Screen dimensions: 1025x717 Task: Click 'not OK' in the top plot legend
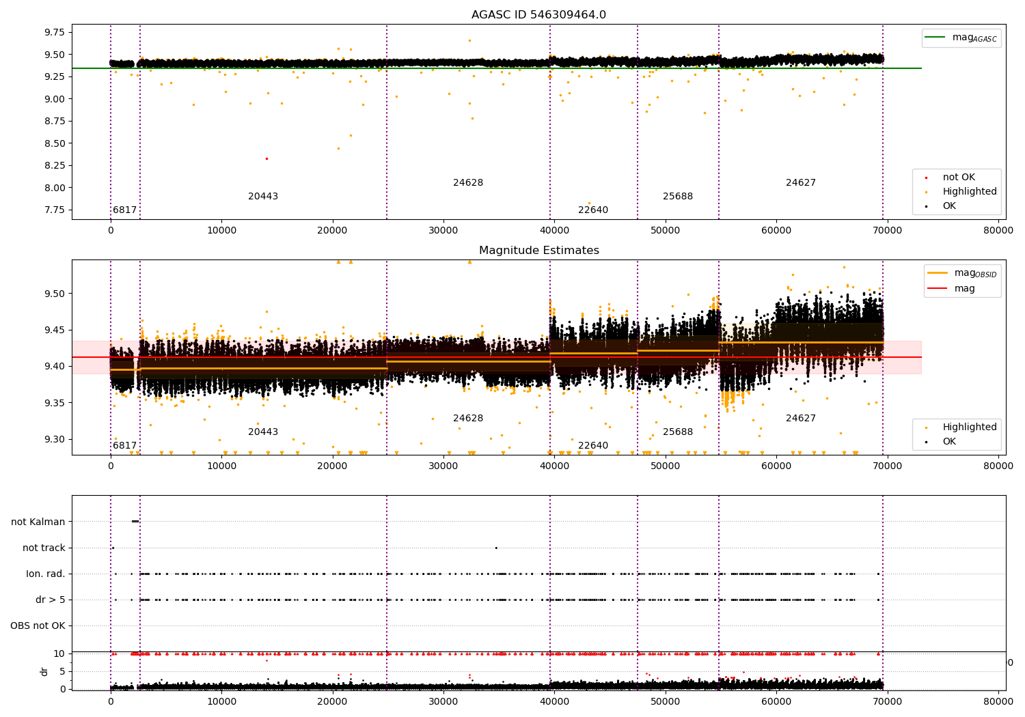tap(959, 177)
